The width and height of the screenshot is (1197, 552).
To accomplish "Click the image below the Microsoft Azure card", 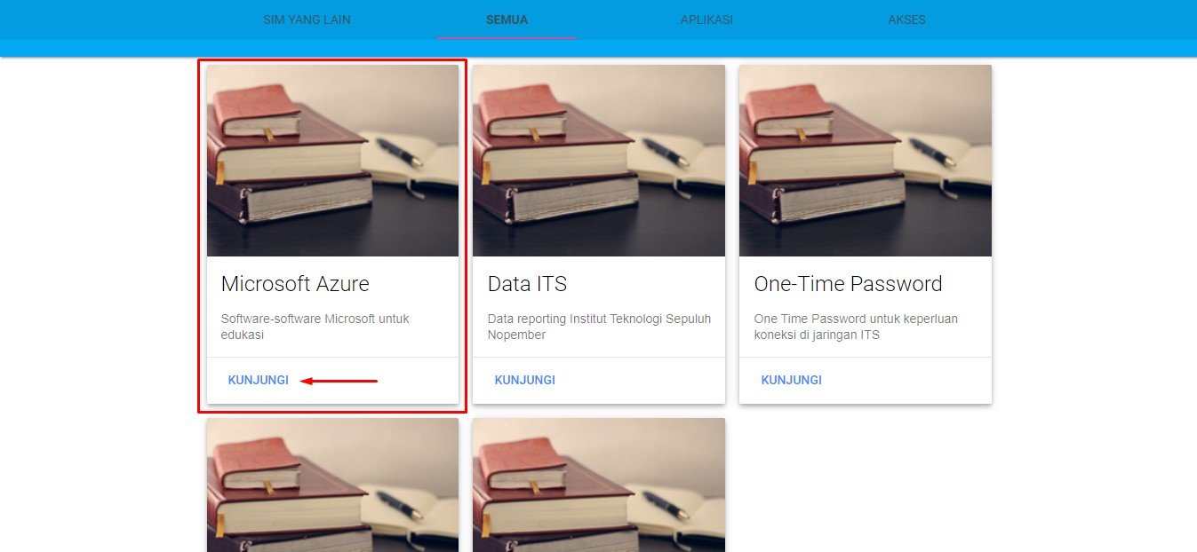I will pos(332,485).
